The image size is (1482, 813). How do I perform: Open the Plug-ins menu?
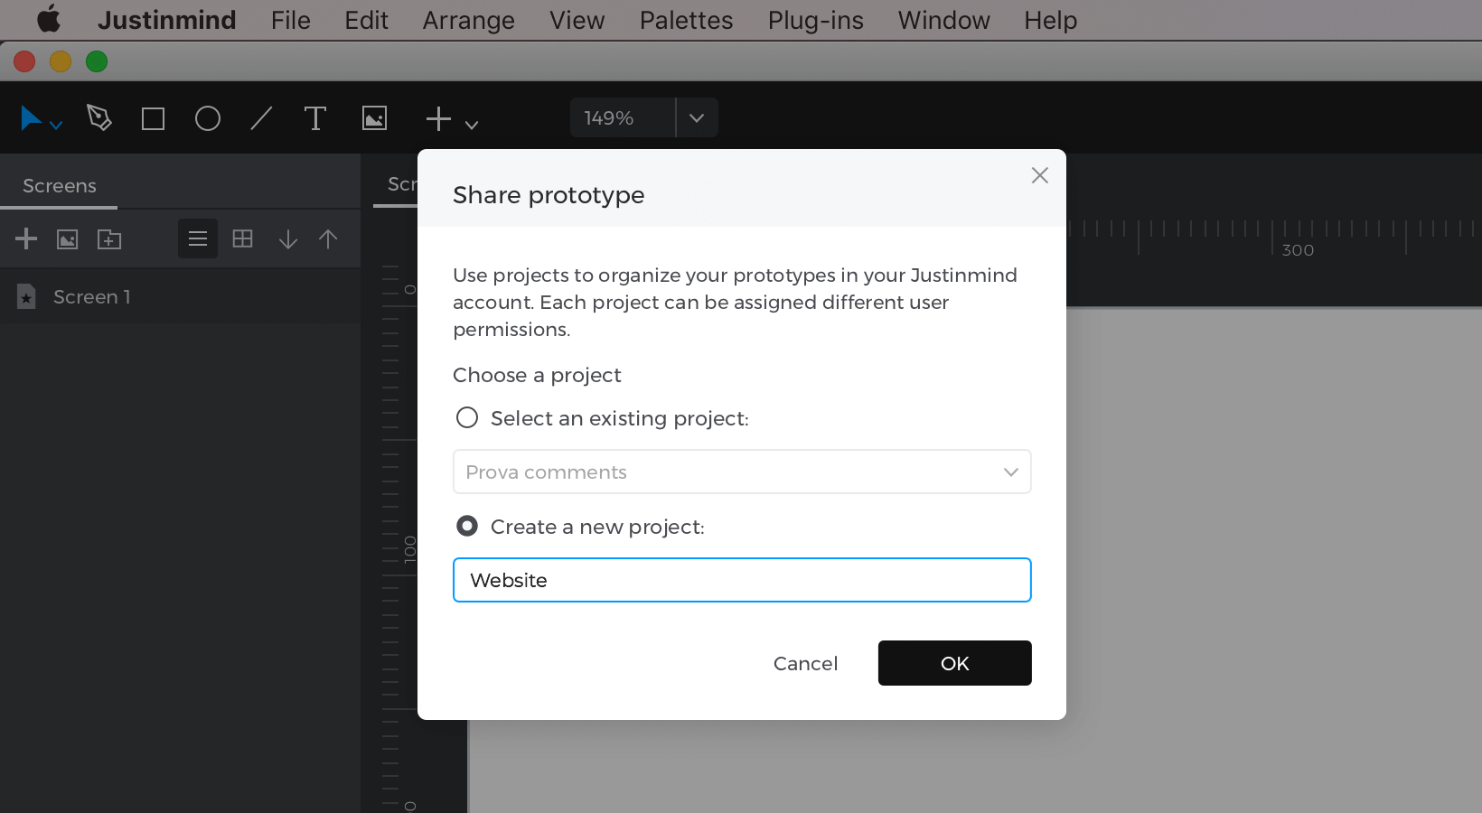[x=816, y=20]
